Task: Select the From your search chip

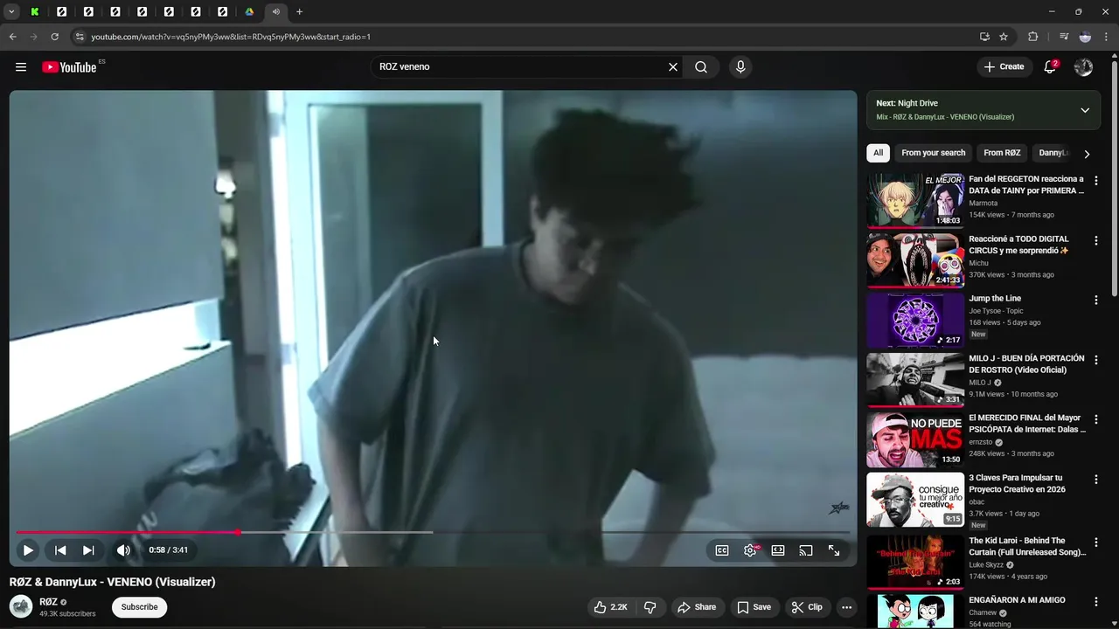Action: click(x=934, y=153)
